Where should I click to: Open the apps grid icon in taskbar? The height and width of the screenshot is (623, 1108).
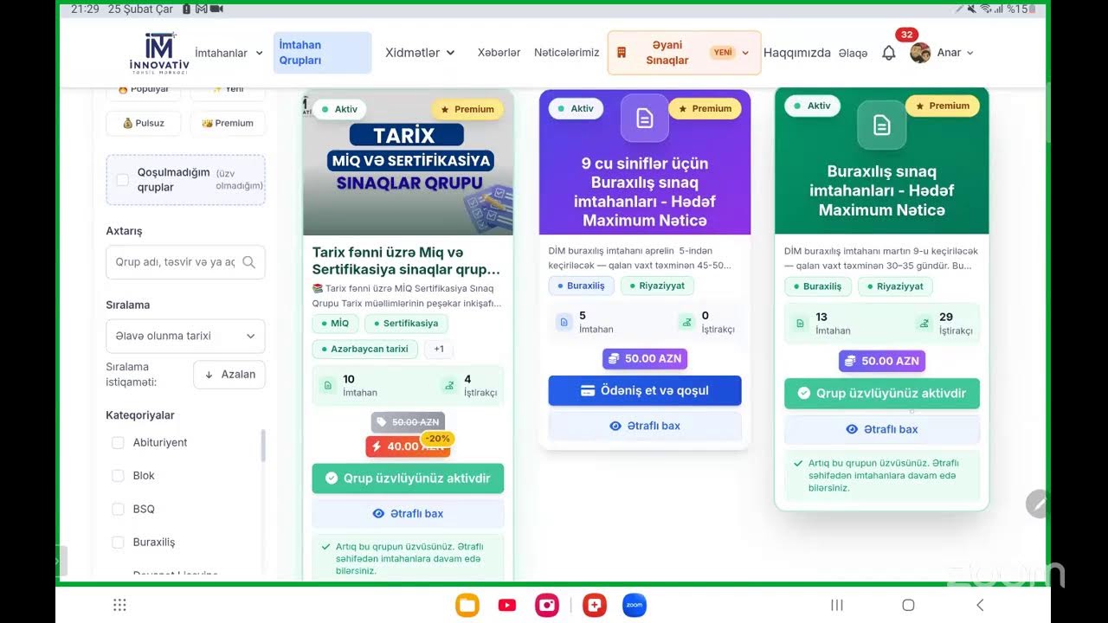coord(120,605)
